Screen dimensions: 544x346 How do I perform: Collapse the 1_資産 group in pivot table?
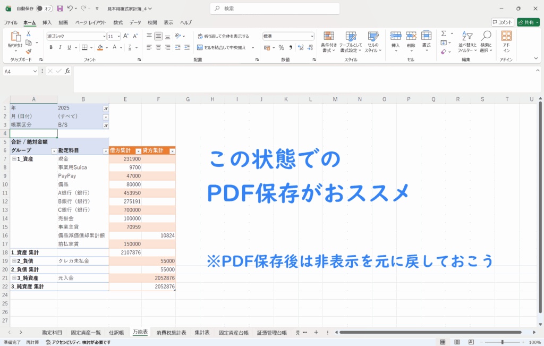pyautogui.click(x=14, y=159)
